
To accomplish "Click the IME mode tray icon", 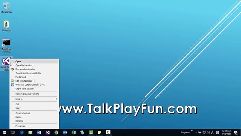I will 217,133.
